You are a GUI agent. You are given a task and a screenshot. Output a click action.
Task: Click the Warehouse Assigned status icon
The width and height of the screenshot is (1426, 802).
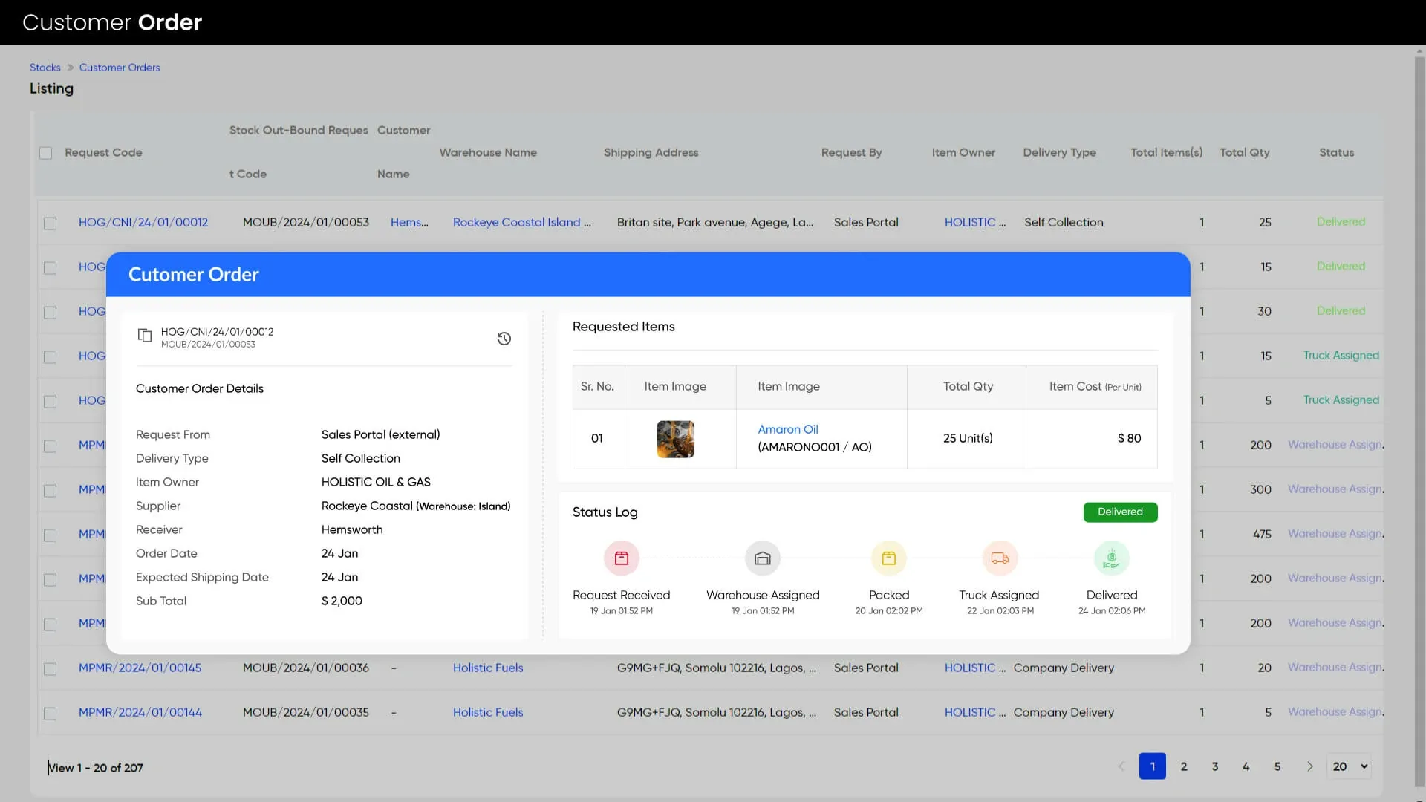[x=762, y=558]
